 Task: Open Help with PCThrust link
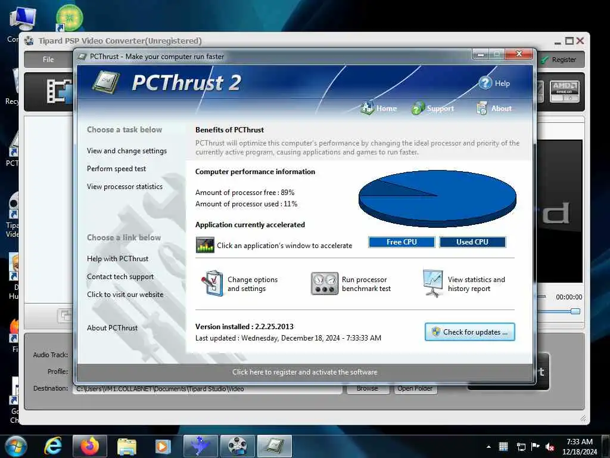117,259
